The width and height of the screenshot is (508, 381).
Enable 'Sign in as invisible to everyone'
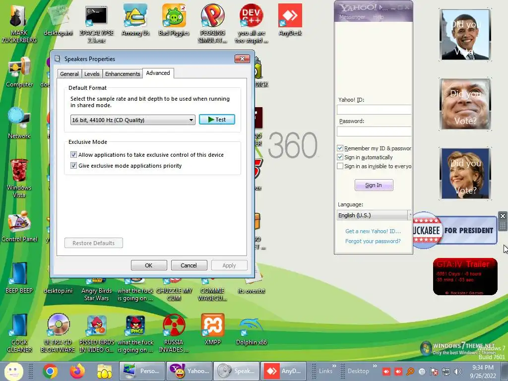[x=340, y=166]
